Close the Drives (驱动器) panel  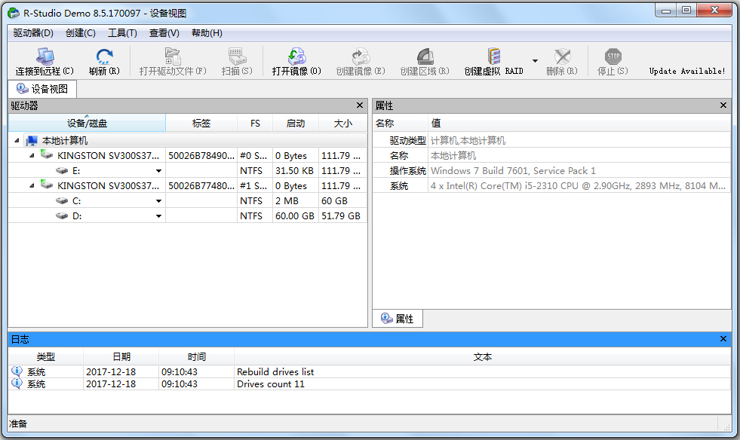click(x=360, y=105)
